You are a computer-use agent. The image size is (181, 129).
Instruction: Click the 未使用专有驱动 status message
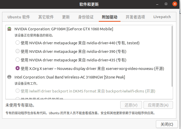[x=20, y=105]
